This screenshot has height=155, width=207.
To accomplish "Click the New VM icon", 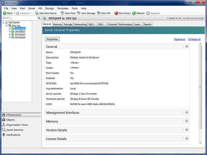I will (99, 13).
